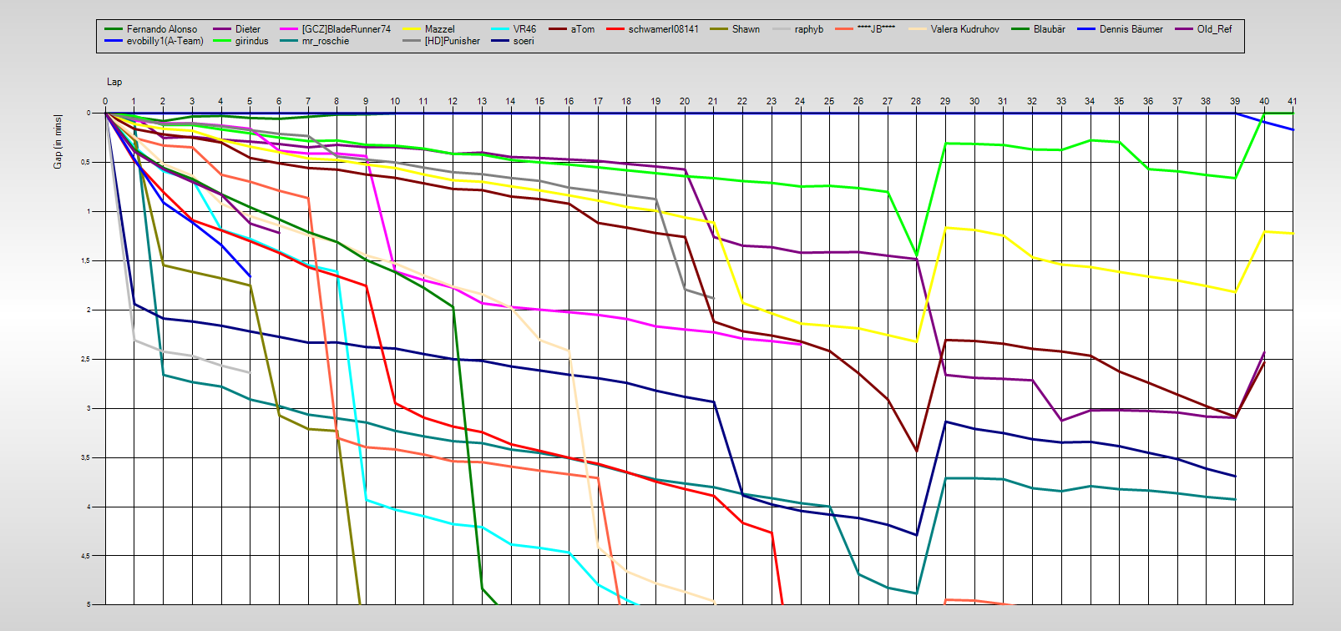Select the Dieter legend label
Screen dimensions: 1341x631
click(x=247, y=29)
